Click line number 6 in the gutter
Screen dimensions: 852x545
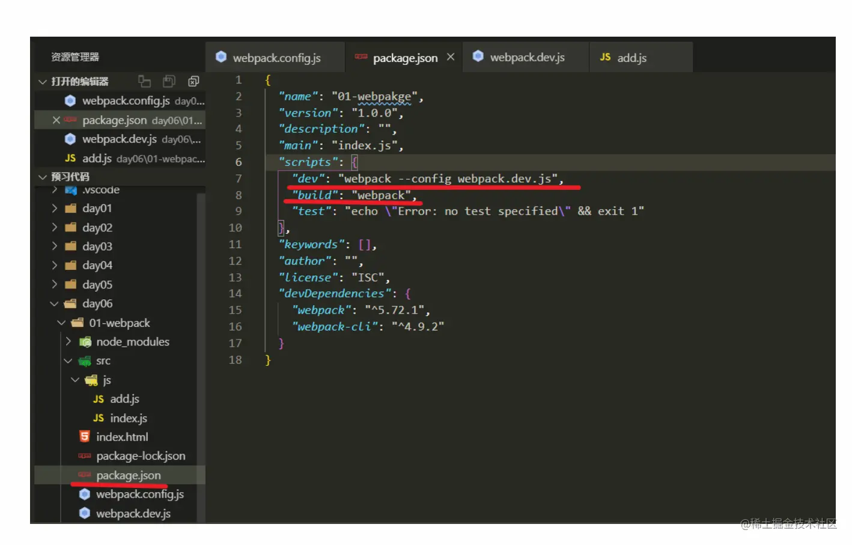pos(239,162)
